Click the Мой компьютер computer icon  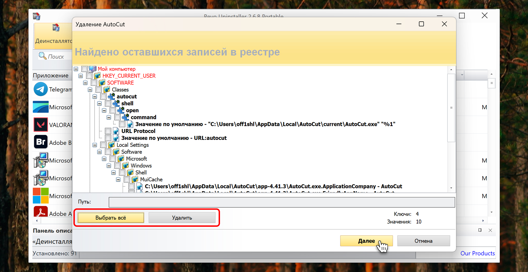pos(93,69)
